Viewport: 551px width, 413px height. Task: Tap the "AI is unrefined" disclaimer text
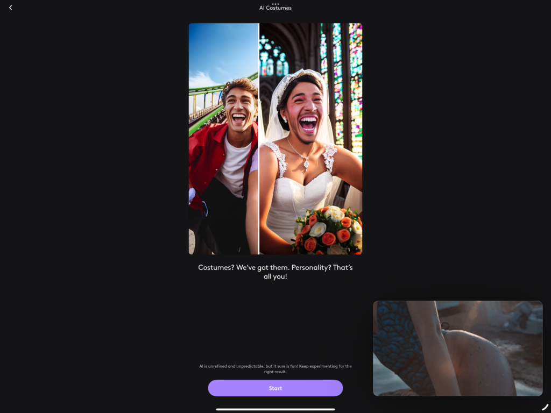click(x=275, y=369)
